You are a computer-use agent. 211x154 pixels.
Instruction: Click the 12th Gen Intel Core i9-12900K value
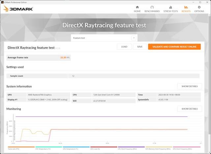pos(106,95)
